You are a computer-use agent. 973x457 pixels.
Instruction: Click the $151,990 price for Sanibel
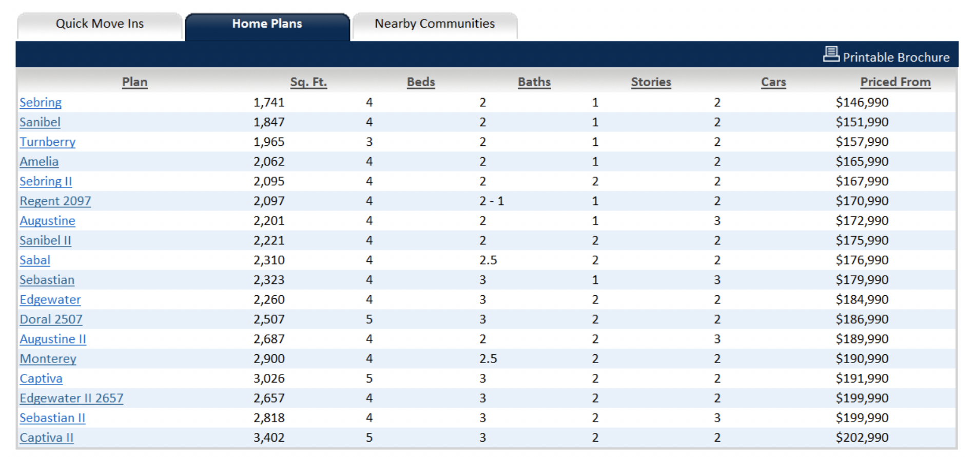[x=862, y=122]
